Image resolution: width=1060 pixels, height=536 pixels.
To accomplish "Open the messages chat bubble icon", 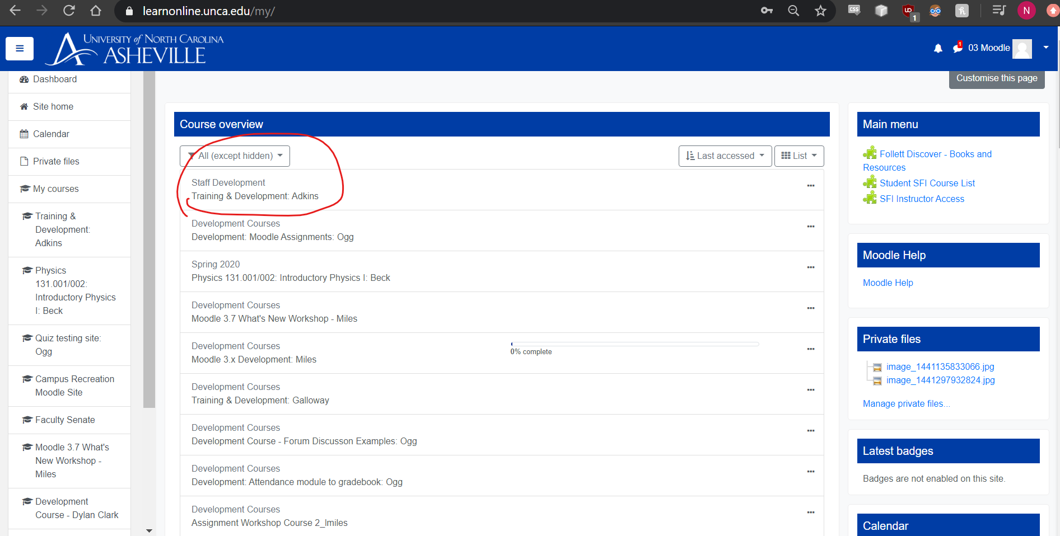I will coord(958,48).
